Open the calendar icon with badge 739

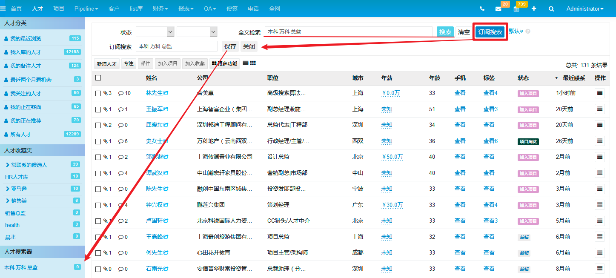tap(516, 9)
